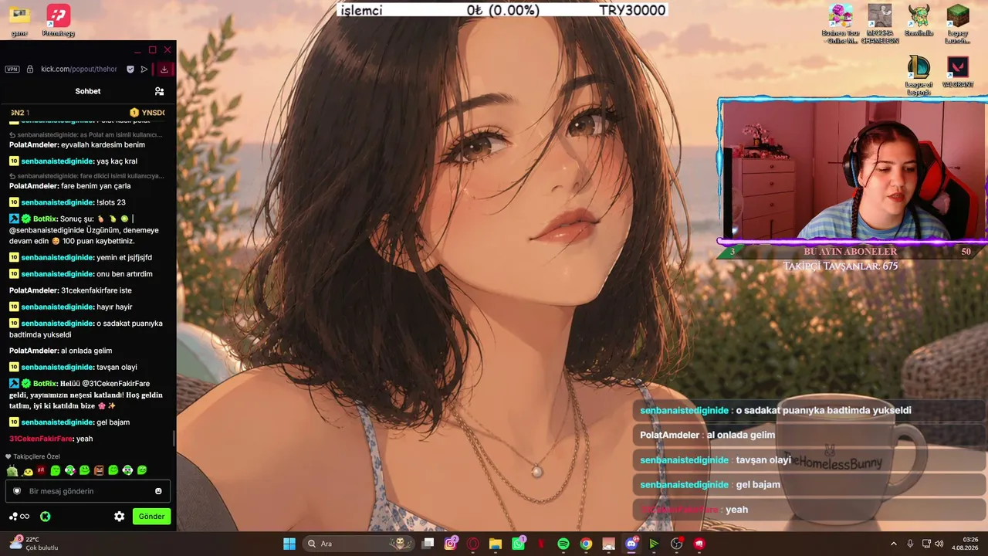Viewport: 988px width, 556px height.
Task: Open the VALORANT desktop shortcut
Action: (958, 72)
